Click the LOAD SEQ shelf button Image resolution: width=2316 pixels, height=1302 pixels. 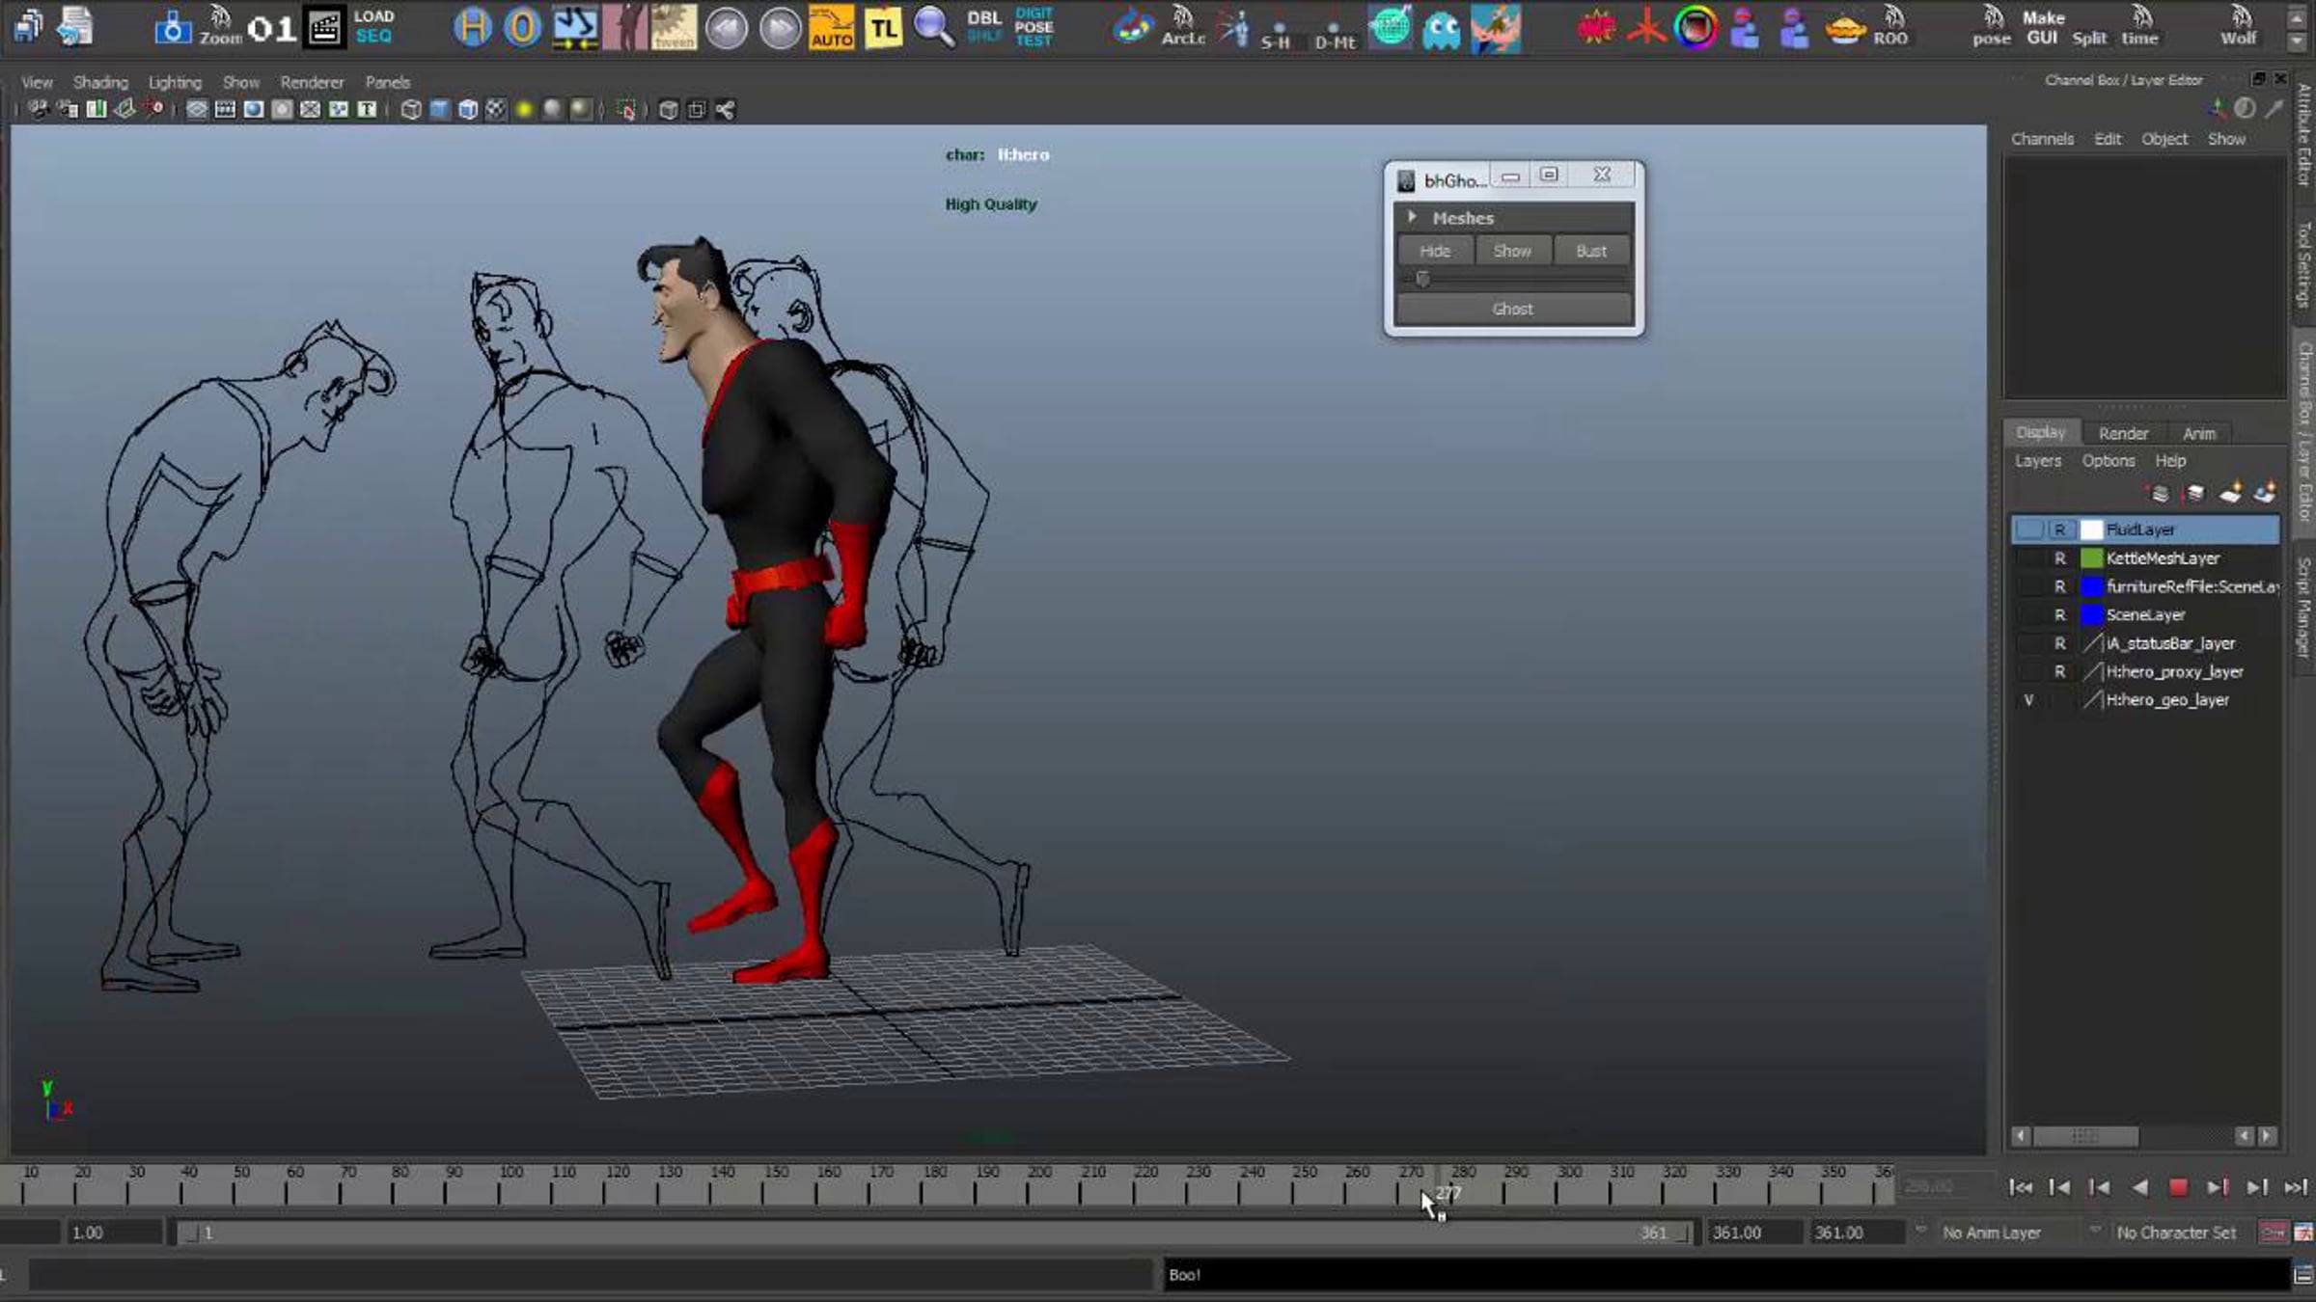[x=373, y=27]
